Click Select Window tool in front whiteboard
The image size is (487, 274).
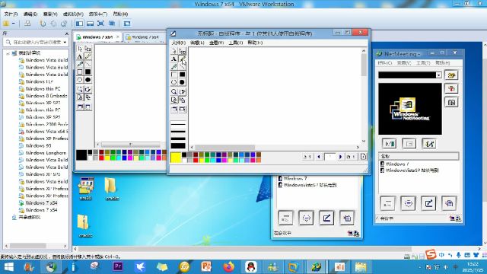[x=183, y=109]
